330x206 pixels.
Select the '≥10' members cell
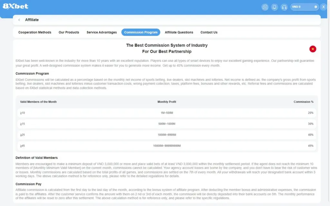23,113
